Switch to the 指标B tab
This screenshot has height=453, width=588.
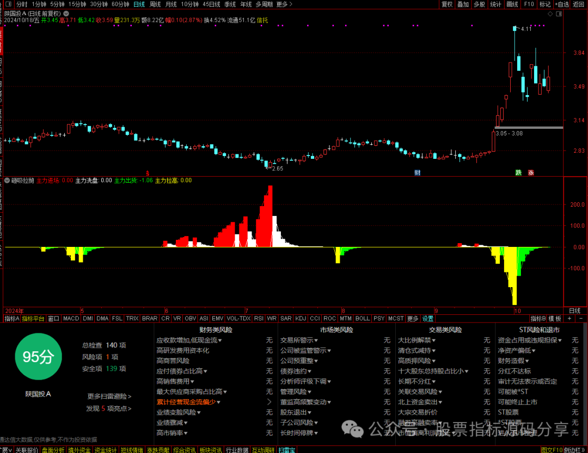click(x=538, y=319)
